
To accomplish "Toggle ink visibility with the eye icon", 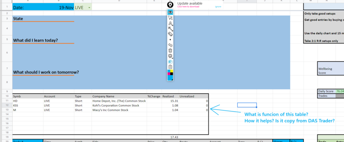I will [x=170, y=12].
